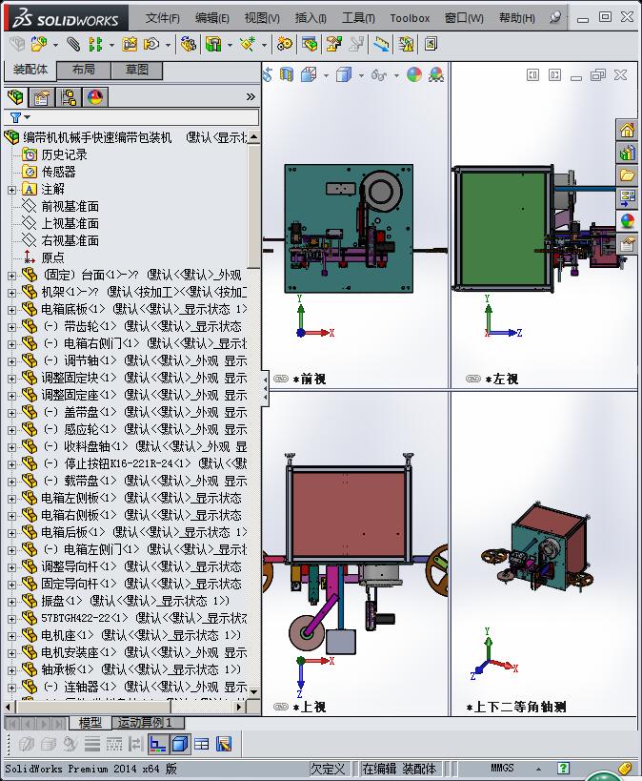Click the Assembly Features icon

coord(213,45)
